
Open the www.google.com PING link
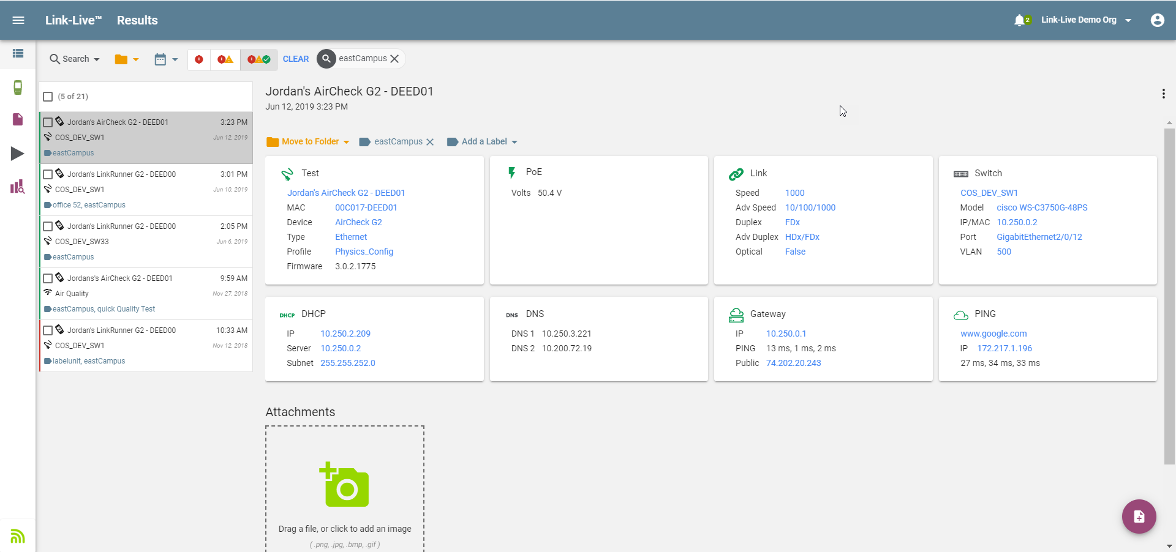click(993, 334)
